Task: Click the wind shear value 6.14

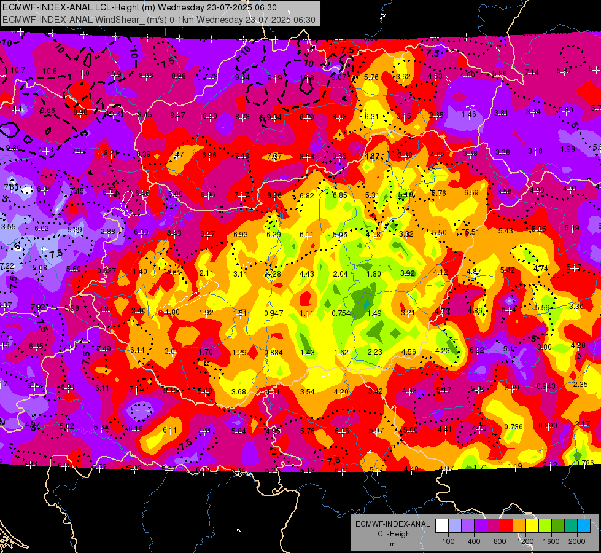Action: pyautogui.click(x=138, y=350)
